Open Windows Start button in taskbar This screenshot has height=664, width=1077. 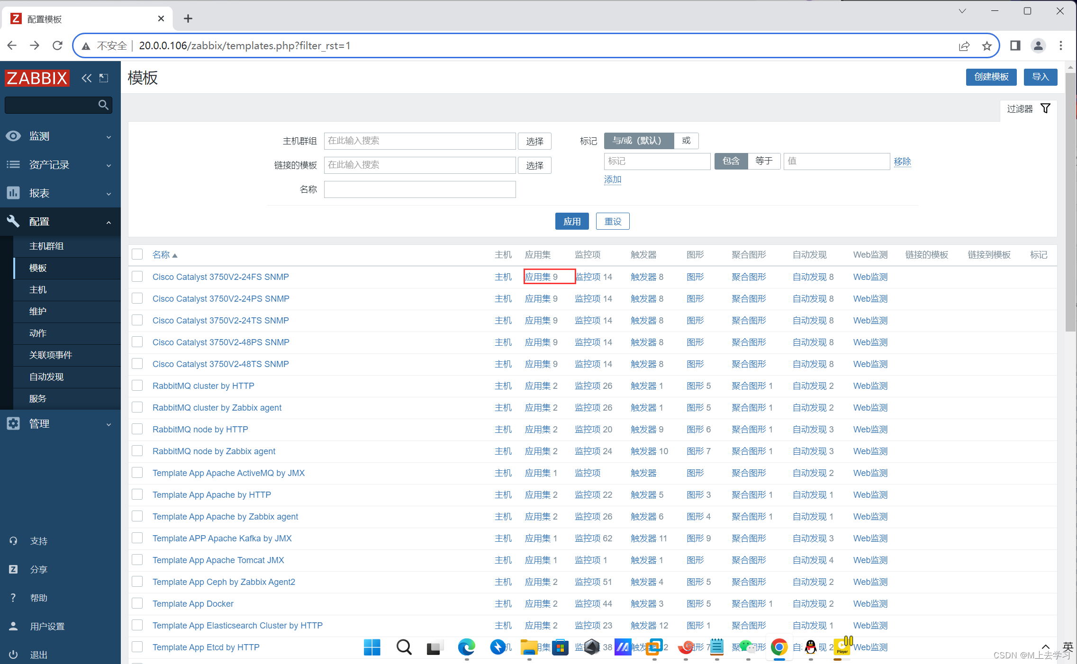point(372,647)
